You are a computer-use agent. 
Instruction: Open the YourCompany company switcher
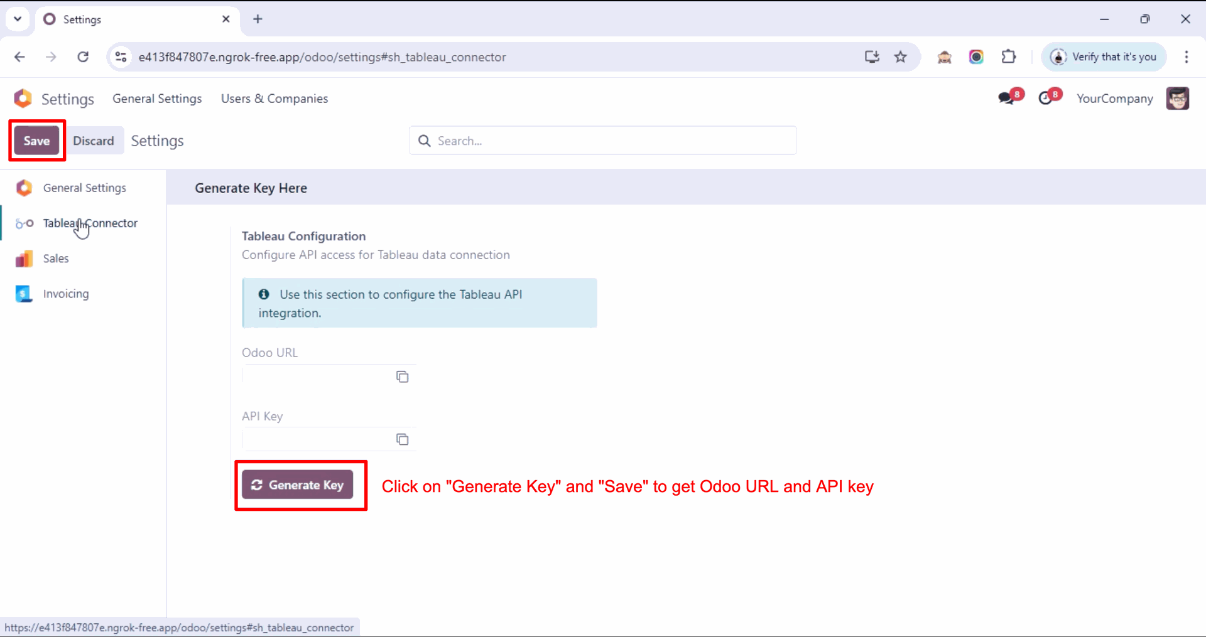point(1115,99)
